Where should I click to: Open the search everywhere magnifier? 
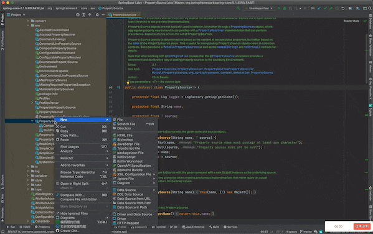[x=370, y=8]
